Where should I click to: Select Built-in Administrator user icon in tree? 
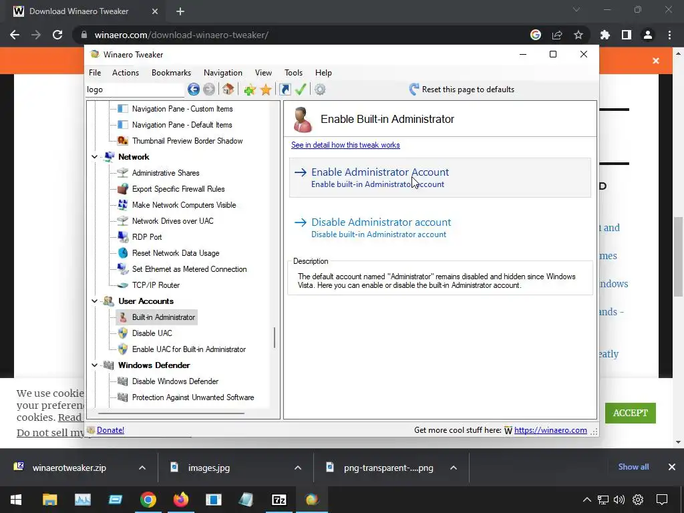pos(123,317)
